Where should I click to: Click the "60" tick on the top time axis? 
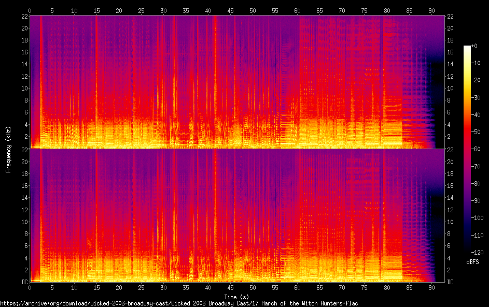point(298,11)
